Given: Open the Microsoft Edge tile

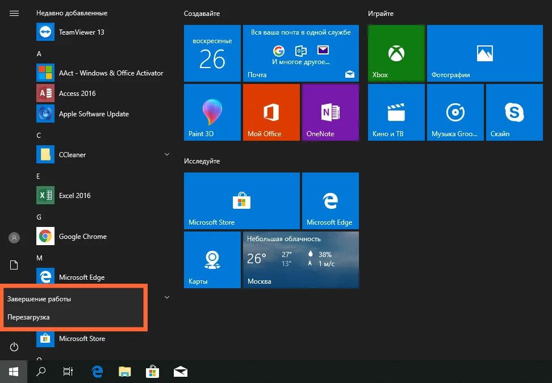Looking at the screenshot, I should point(331,201).
